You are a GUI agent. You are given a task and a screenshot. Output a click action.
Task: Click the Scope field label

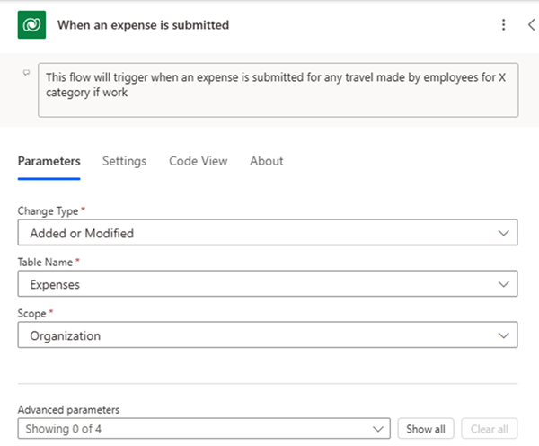pos(31,314)
